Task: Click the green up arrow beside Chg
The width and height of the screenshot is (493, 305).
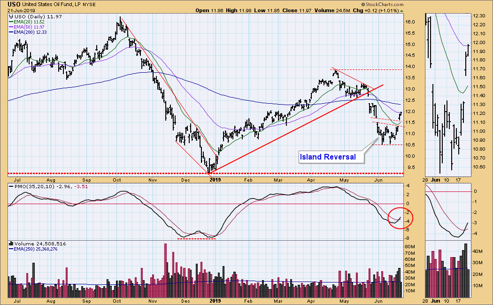Action: (401, 11)
